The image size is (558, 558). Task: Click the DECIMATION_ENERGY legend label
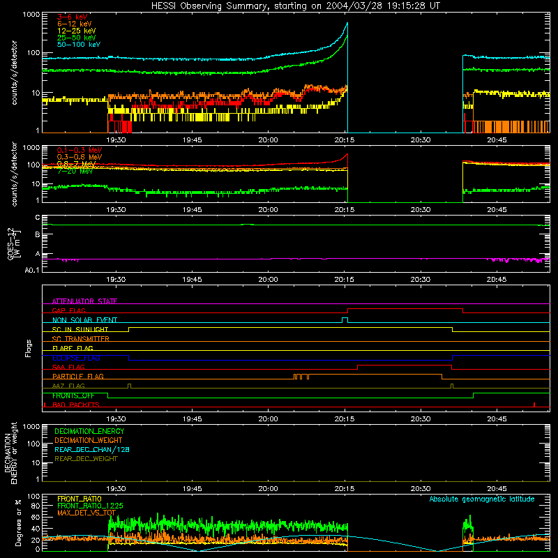pyautogui.click(x=89, y=431)
